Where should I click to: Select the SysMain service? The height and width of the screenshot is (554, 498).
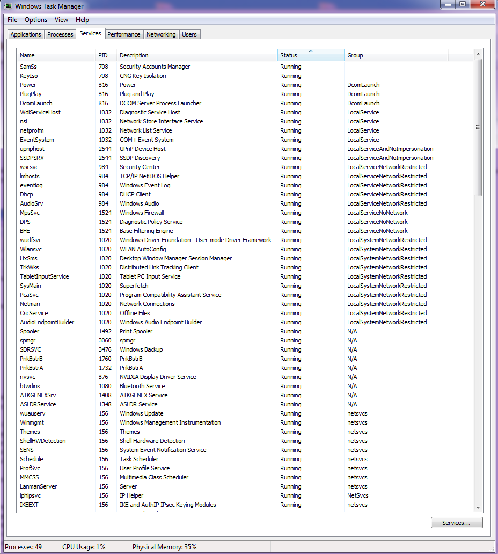[x=245, y=286]
